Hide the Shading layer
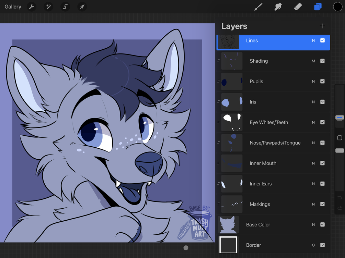 click(322, 61)
